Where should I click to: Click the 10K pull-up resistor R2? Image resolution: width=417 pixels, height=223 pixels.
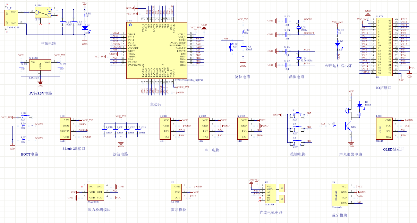click(243, 32)
